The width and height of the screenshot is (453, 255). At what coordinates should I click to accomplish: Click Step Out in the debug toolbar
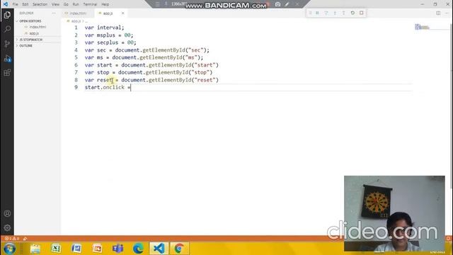click(343, 13)
